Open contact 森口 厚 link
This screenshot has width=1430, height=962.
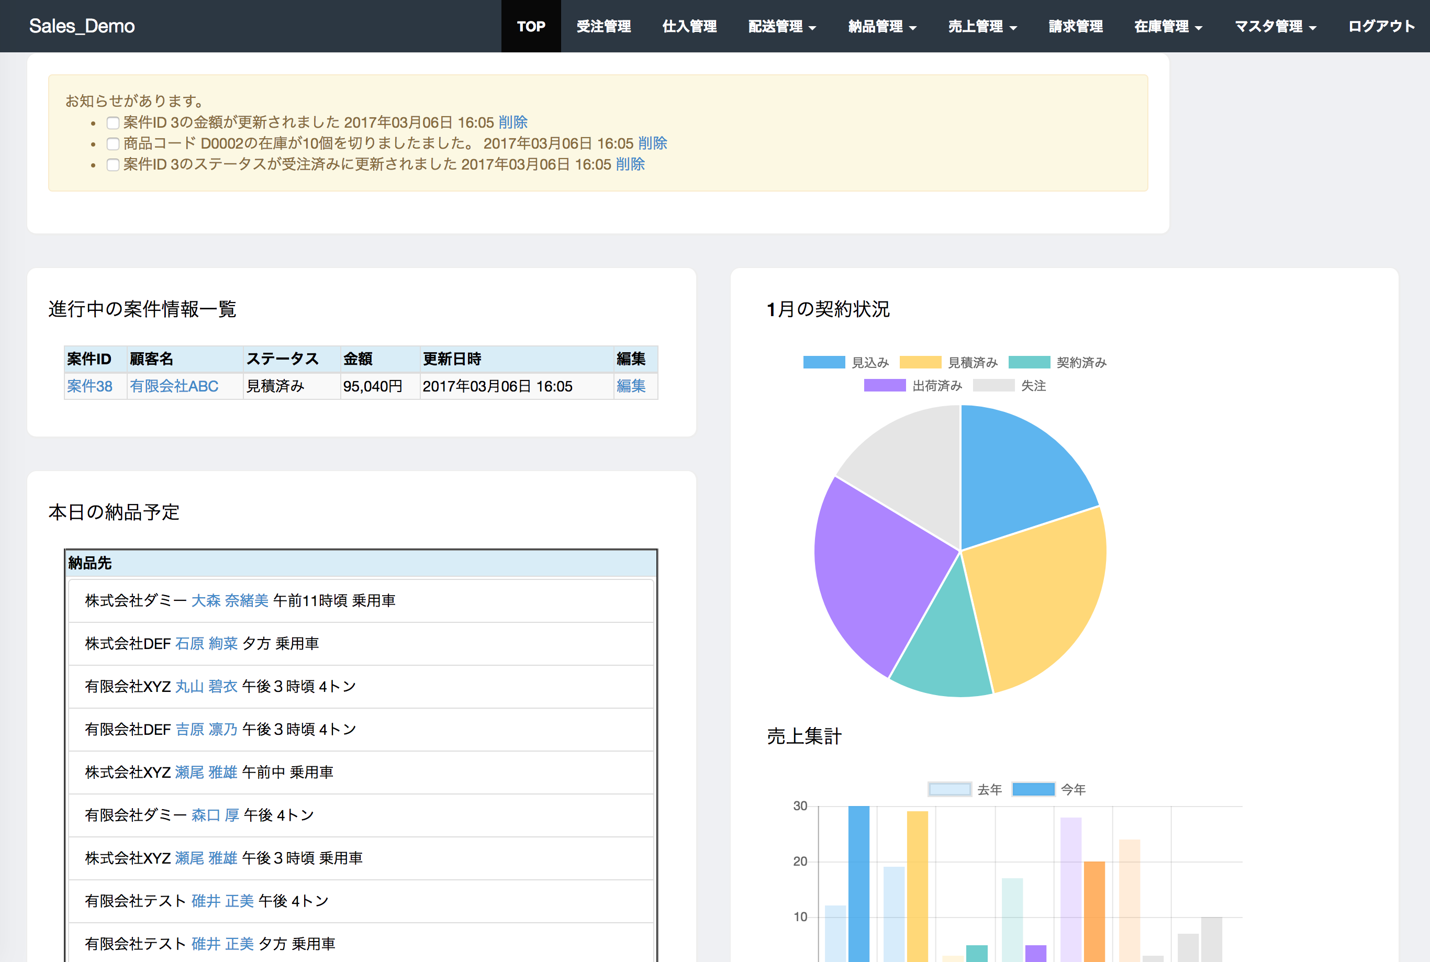tap(215, 815)
